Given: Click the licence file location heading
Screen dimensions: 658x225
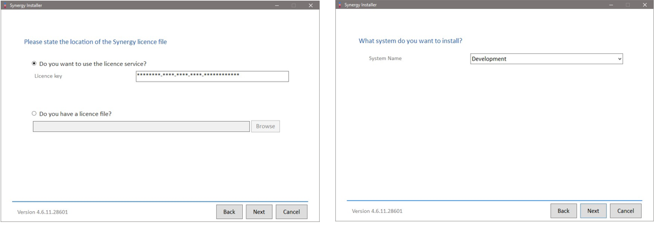Looking at the screenshot, I should 96,41.
